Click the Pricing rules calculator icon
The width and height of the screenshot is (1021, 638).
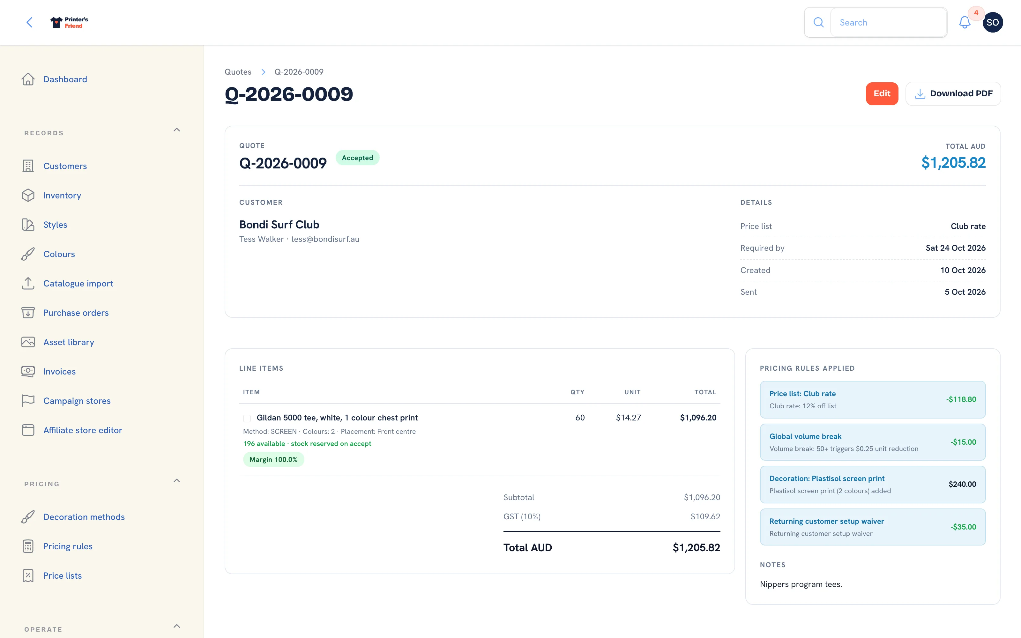click(x=28, y=546)
